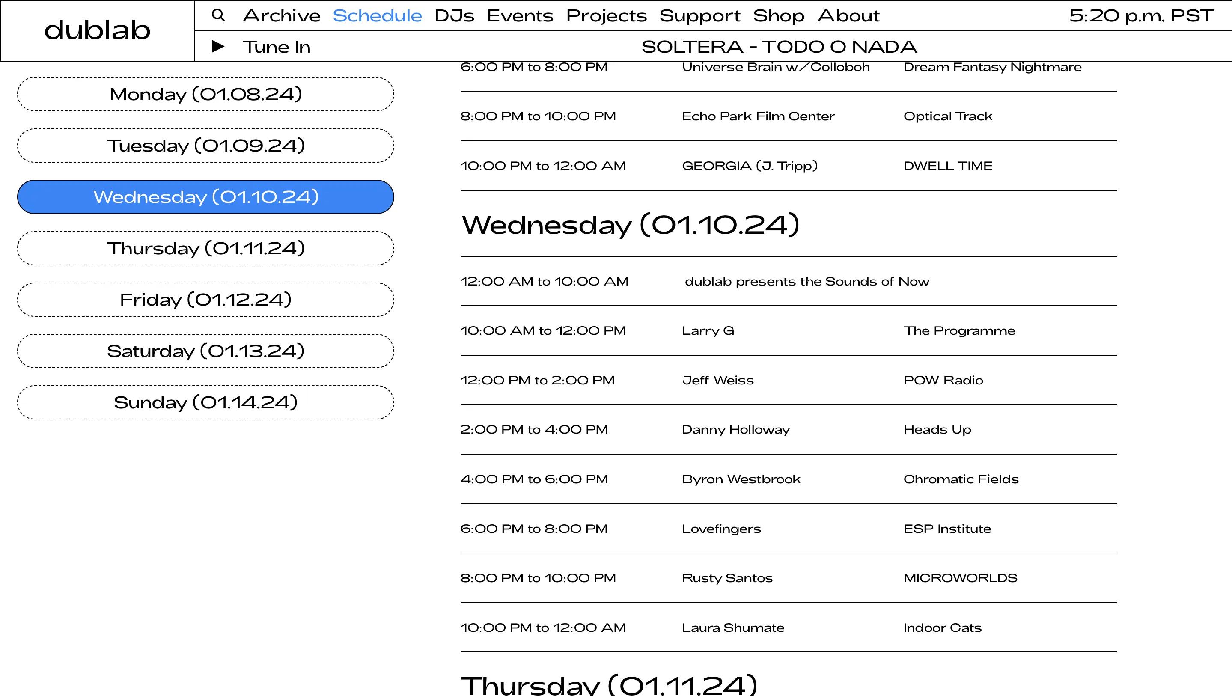Click the 12:00 AM to 10:00 AM slot
This screenshot has height=696, width=1232.
click(x=544, y=282)
